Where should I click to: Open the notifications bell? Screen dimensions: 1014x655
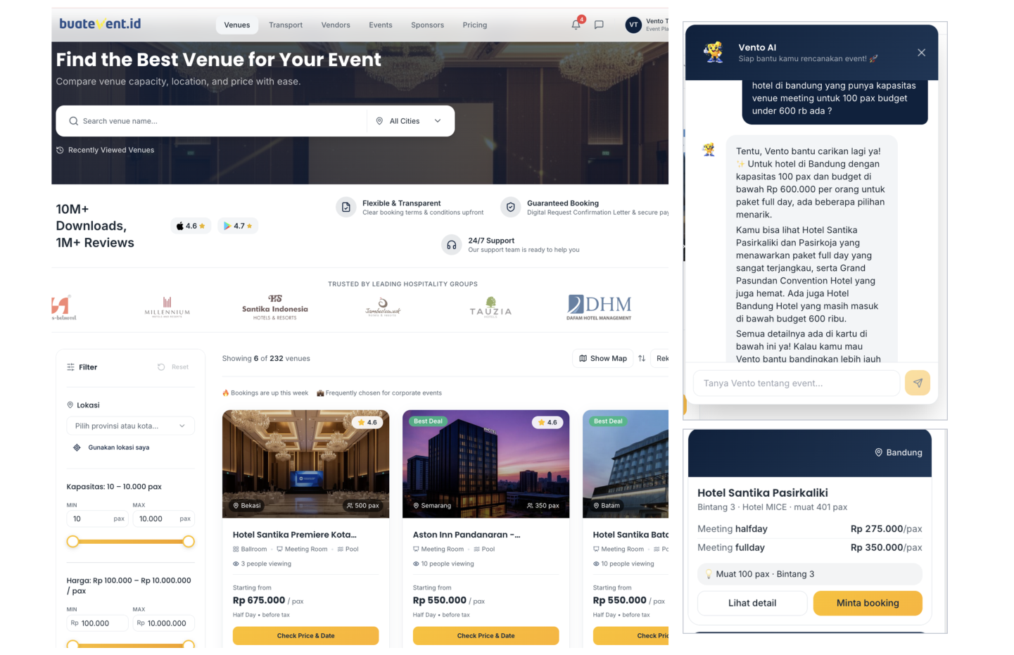(x=576, y=25)
